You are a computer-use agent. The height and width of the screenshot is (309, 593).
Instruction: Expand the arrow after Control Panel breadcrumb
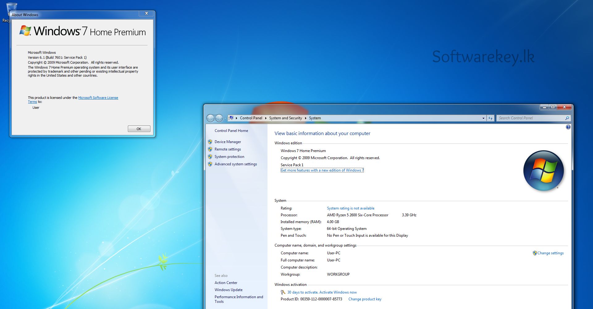click(266, 118)
